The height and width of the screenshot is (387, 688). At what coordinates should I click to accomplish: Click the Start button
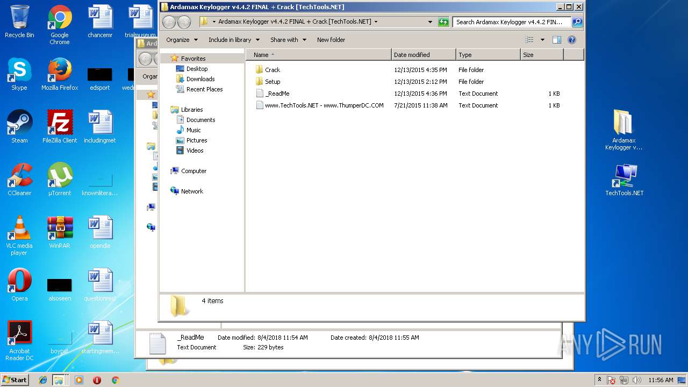pyautogui.click(x=15, y=379)
